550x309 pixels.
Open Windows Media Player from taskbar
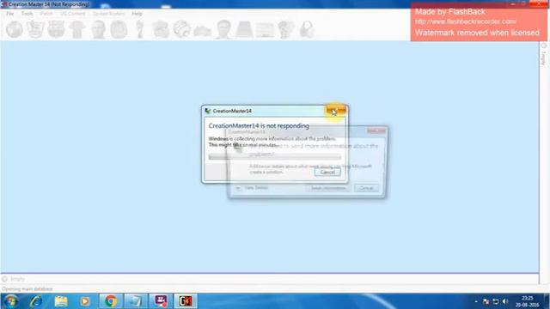[84, 301]
